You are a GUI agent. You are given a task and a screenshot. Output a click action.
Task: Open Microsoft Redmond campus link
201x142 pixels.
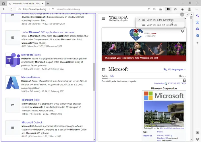point(172,128)
